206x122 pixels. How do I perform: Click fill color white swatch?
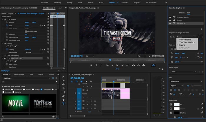177,104
